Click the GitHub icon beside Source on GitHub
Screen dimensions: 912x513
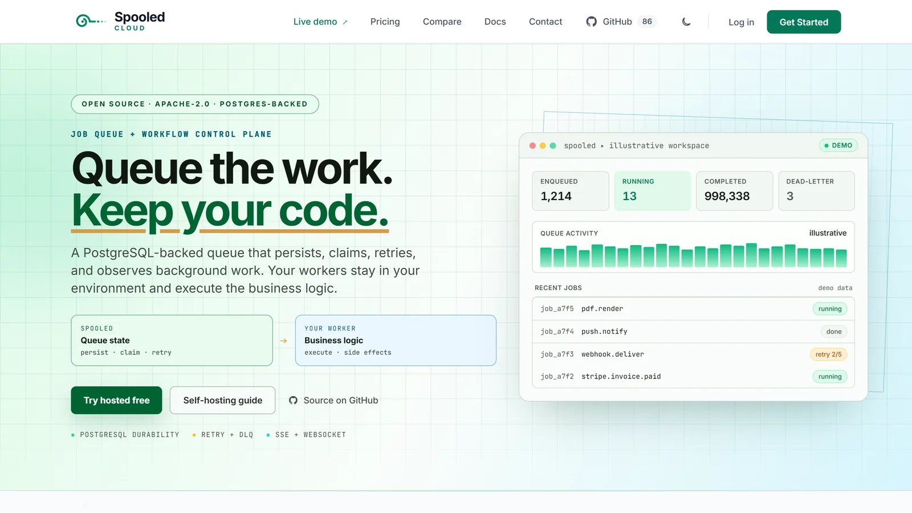coord(293,400)
